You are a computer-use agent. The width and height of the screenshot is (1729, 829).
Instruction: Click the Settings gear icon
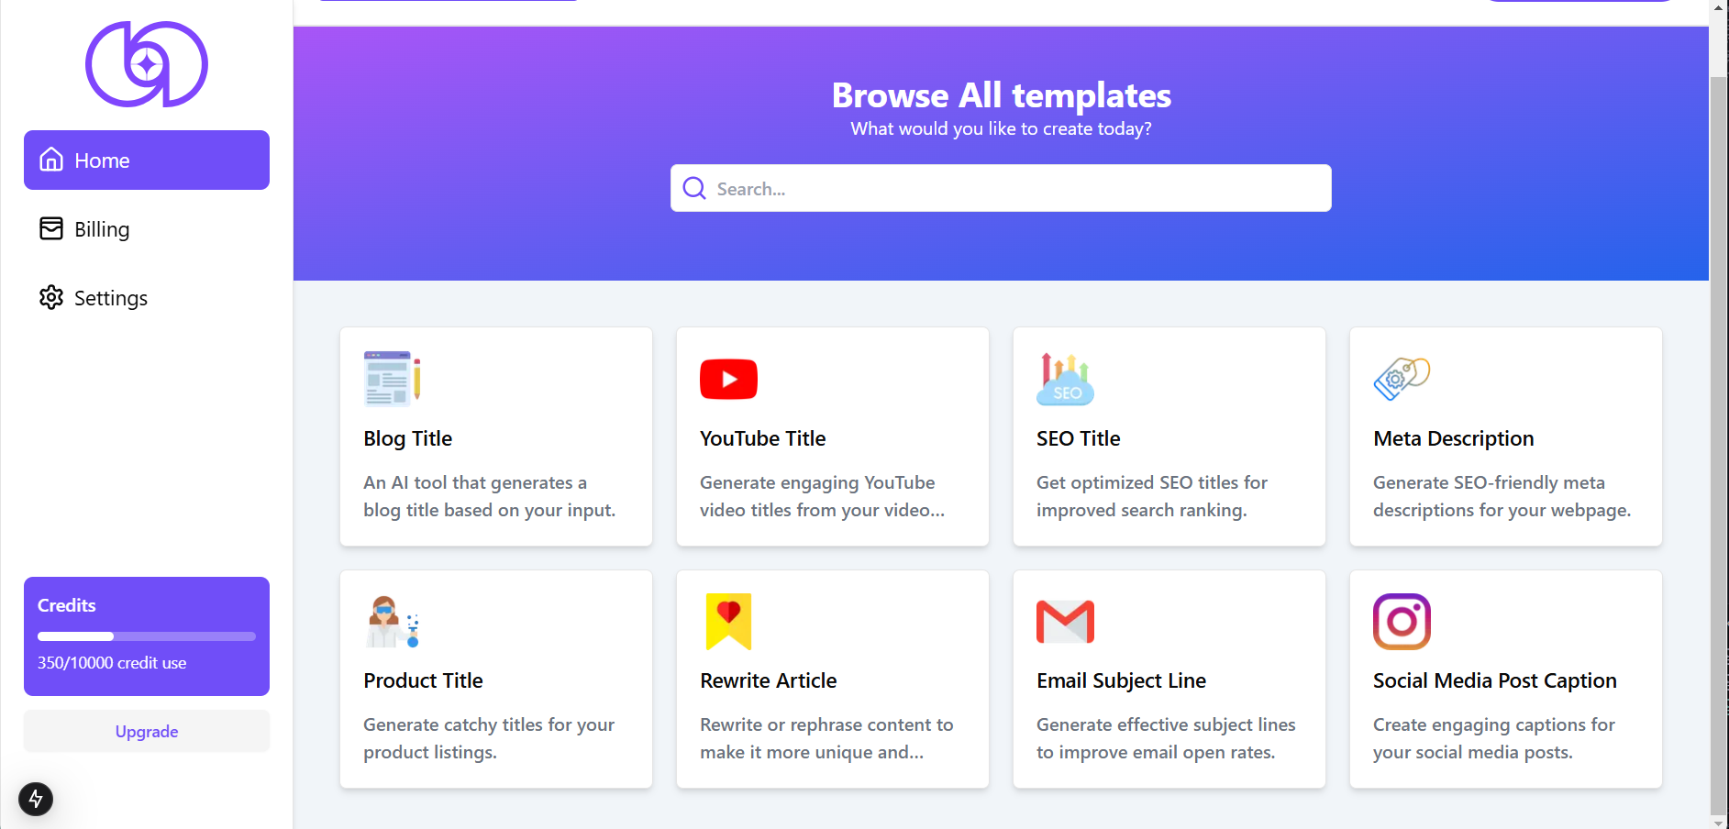(51, 297)
